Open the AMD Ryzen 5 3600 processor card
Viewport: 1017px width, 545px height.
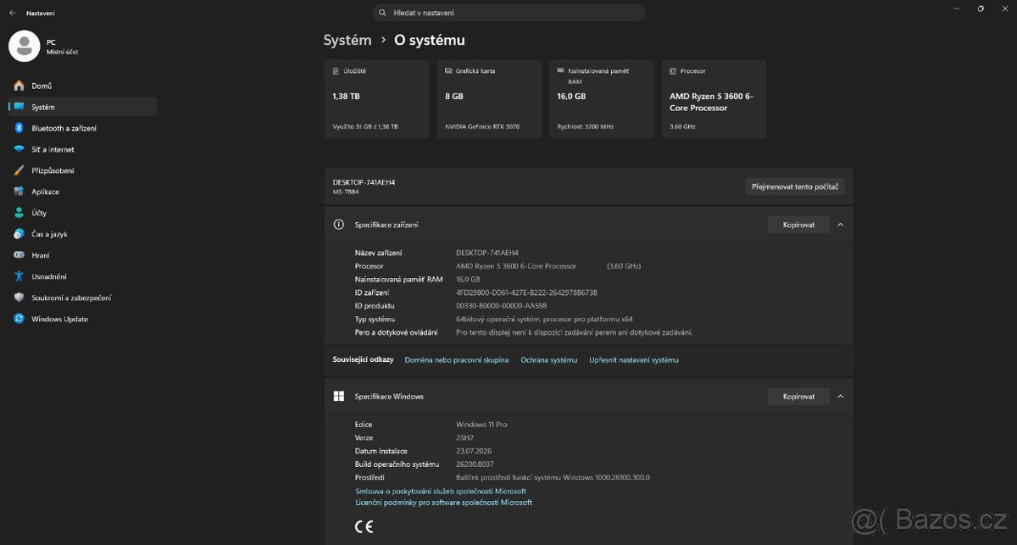tap(714, 98)
